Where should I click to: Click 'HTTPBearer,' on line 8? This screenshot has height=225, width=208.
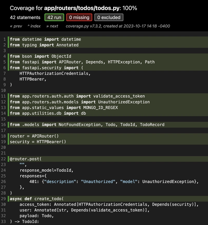coord(33,79)
